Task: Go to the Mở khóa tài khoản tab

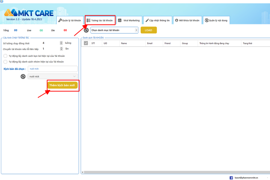Action: point(187,20)
